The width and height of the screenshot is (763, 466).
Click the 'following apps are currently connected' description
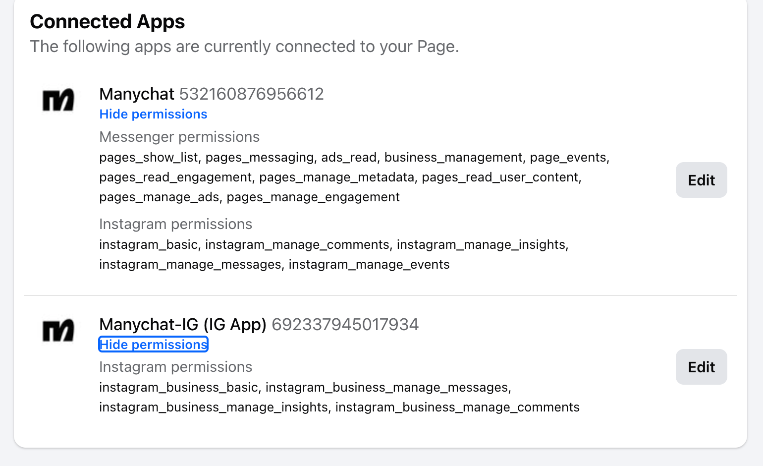[x=245, y=47]
